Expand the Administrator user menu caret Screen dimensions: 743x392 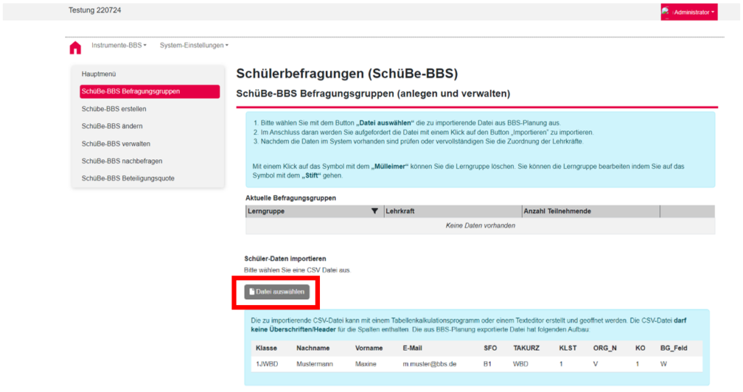point(713,12)
